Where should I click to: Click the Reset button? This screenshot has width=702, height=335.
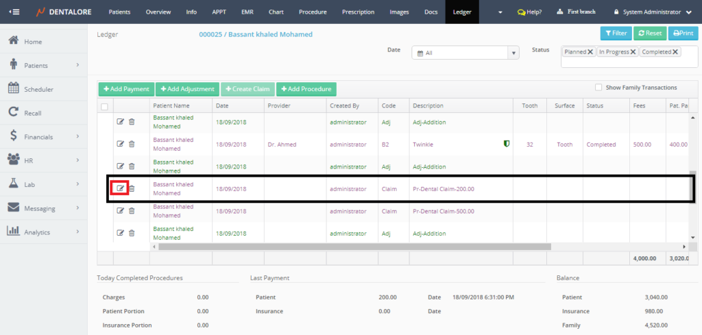649,33
